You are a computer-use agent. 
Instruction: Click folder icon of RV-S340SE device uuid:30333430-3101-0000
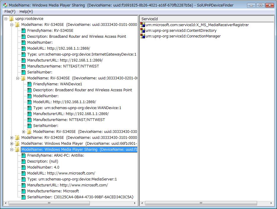pos(17,138)
